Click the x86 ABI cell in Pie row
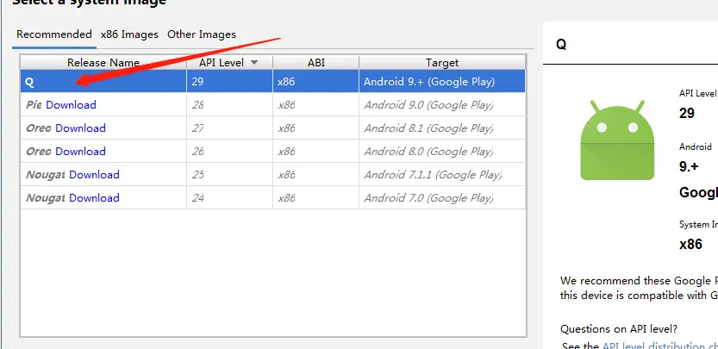This screenshot has width=718, height=349. coord(316,105)
